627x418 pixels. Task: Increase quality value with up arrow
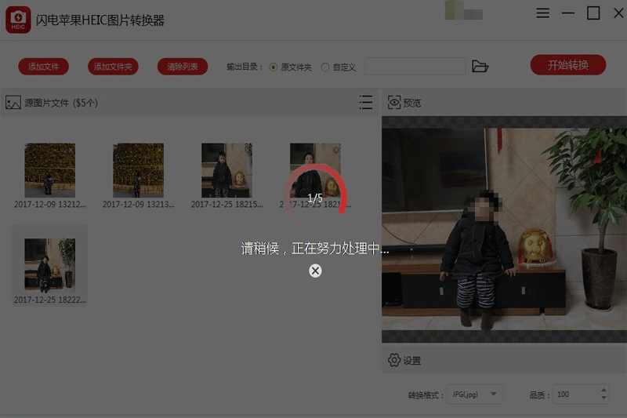[x=603, y=390]
